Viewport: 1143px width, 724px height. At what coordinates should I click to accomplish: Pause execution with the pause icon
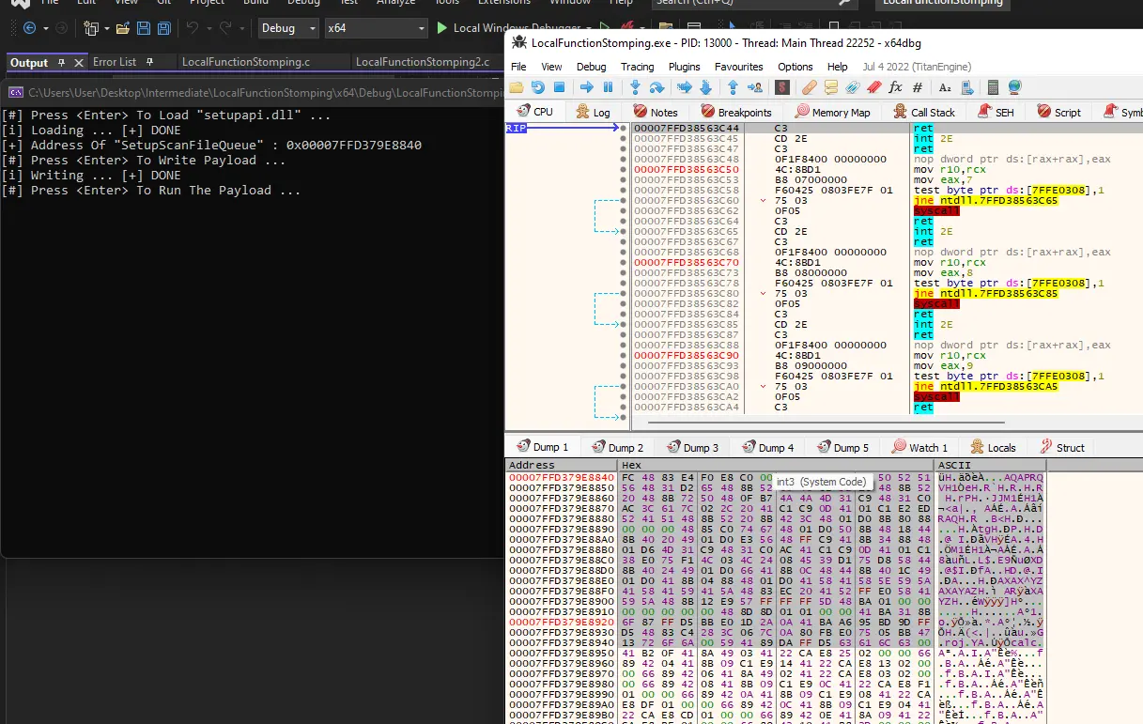(x=608, y=87)
